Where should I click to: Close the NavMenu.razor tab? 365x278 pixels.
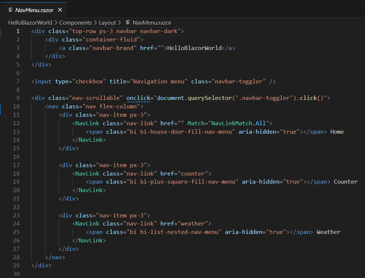point(60,10)
